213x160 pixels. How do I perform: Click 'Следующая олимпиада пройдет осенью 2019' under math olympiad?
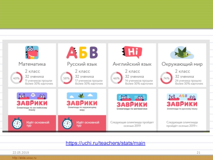pos(132,124)
